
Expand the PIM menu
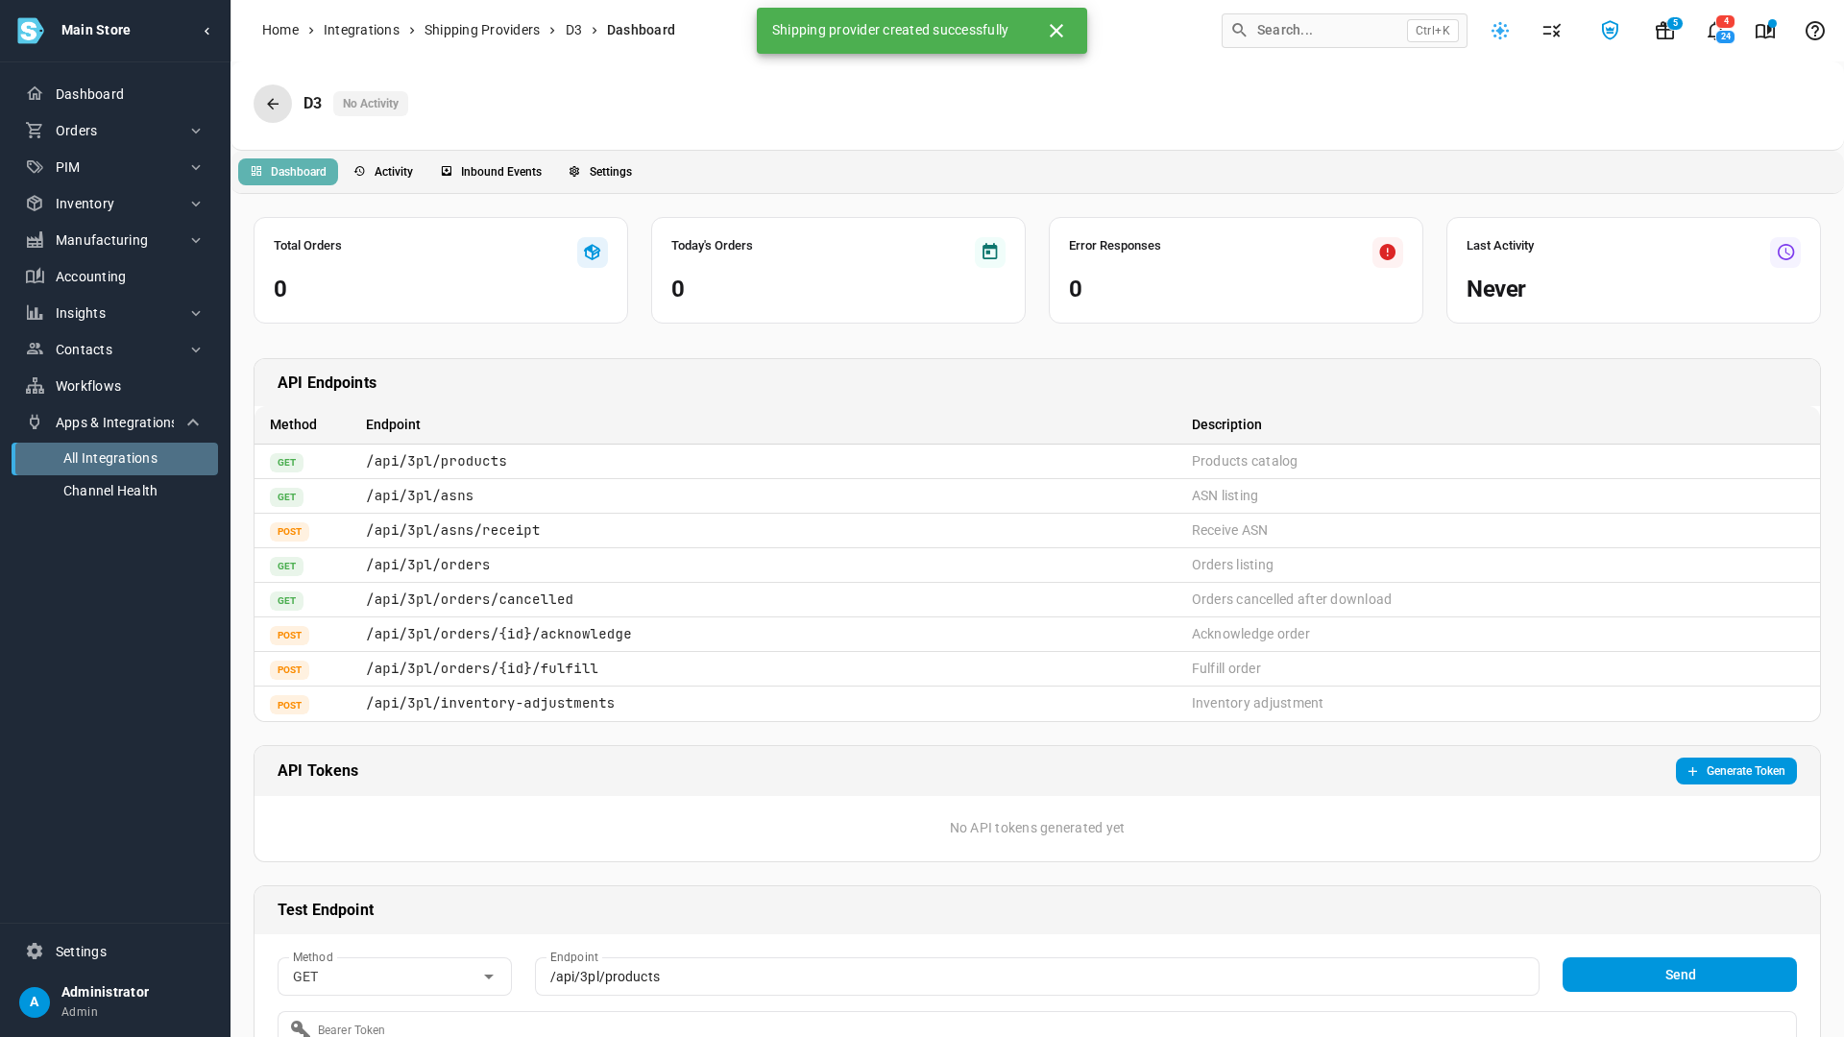tap(115, 167)
